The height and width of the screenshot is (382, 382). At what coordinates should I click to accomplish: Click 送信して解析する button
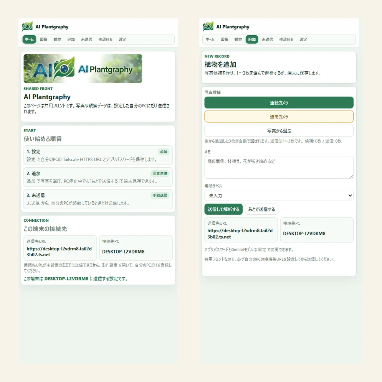click(x=223, y=209)
